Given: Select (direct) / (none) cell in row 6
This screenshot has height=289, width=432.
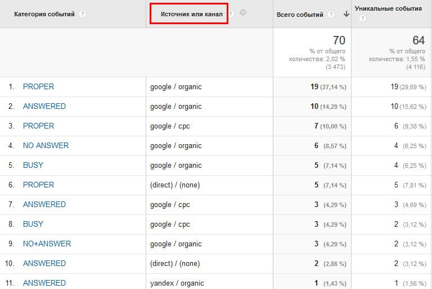Looking at the screenshot, I should point(175,185).
